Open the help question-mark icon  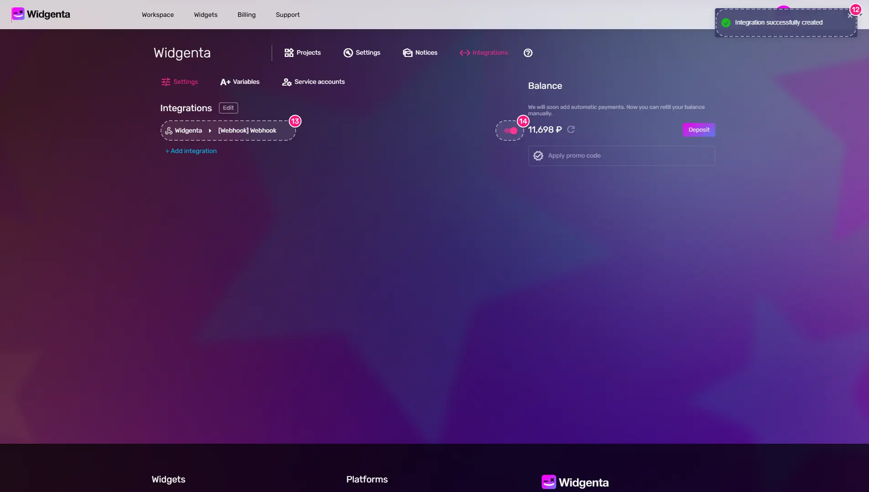click(x=528, y=52)
